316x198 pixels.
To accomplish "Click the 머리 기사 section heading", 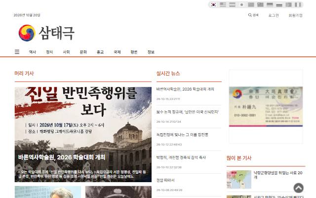I will click(24, 73).
